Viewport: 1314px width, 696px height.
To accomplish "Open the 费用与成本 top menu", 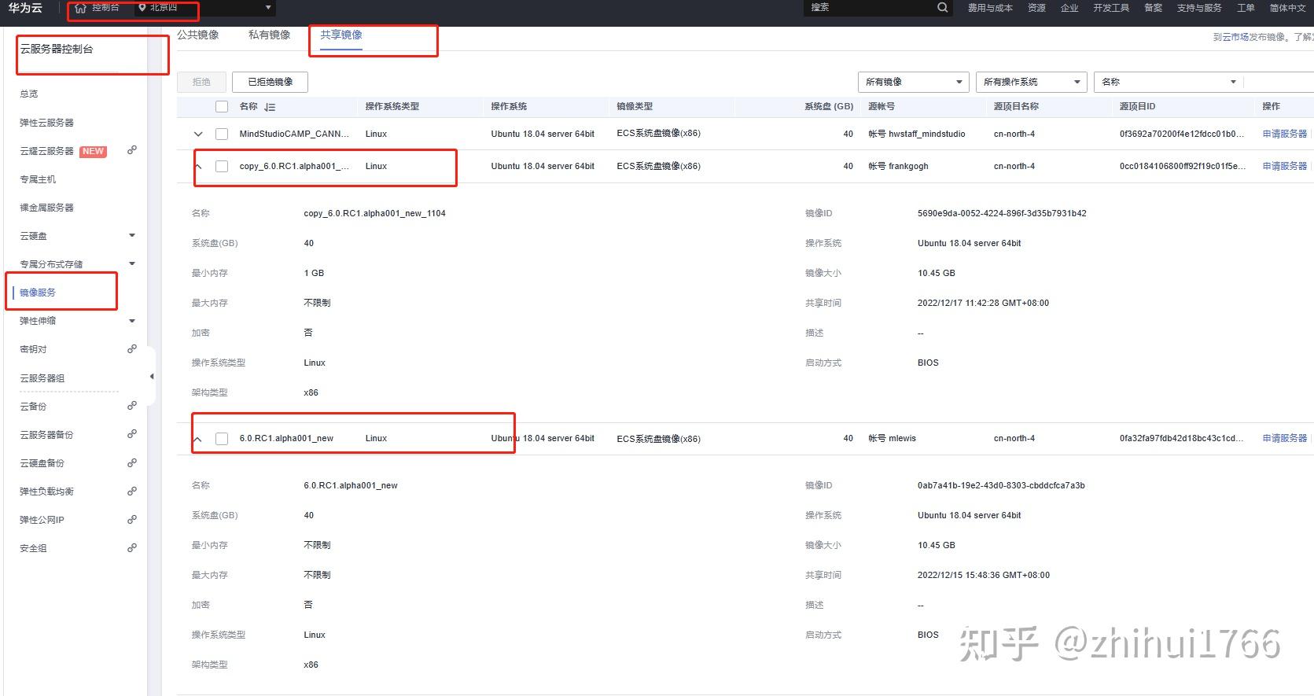I will coord(990,8).
